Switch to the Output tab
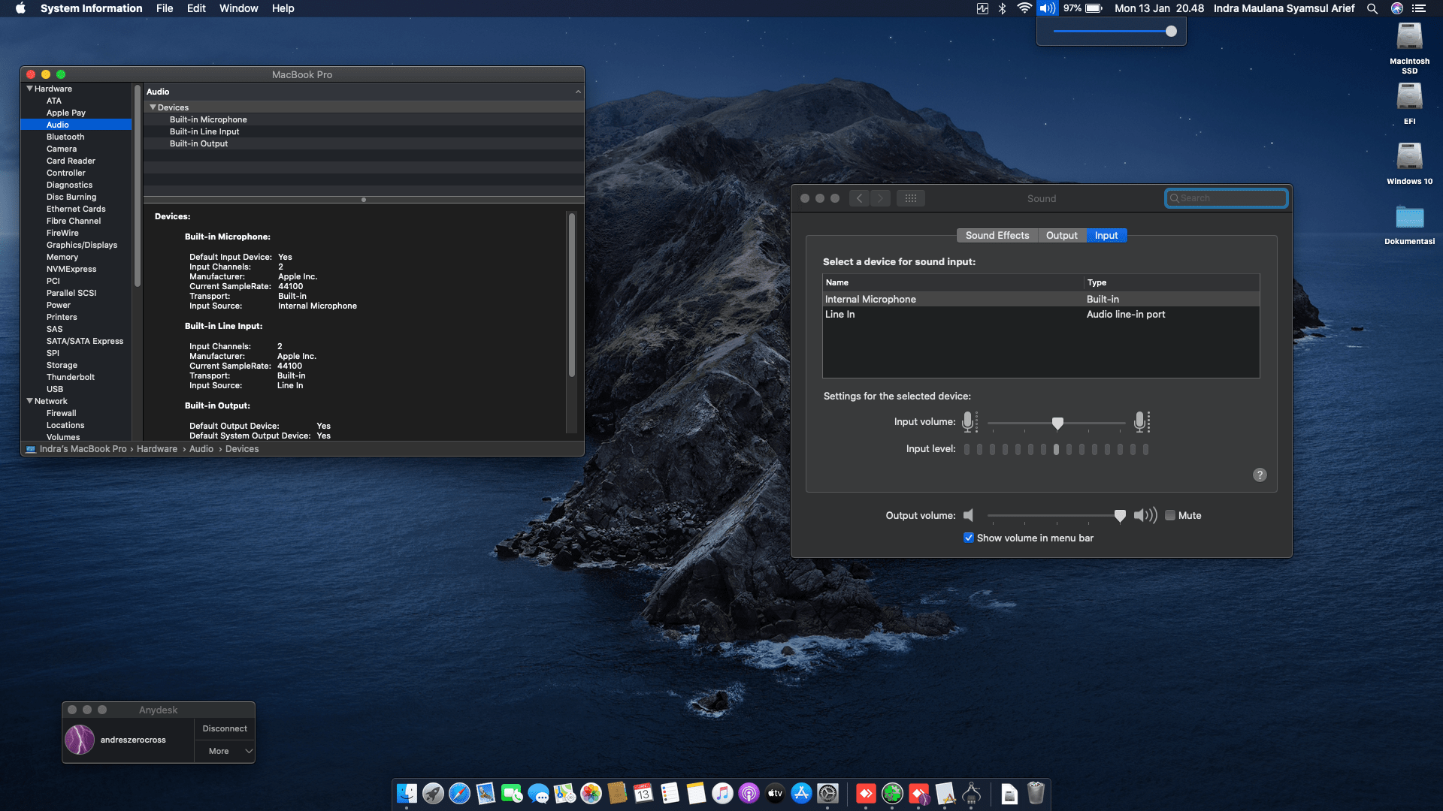Viewport: 1443px width, 811px height. pyautogui.click(x=1061, y=236)
